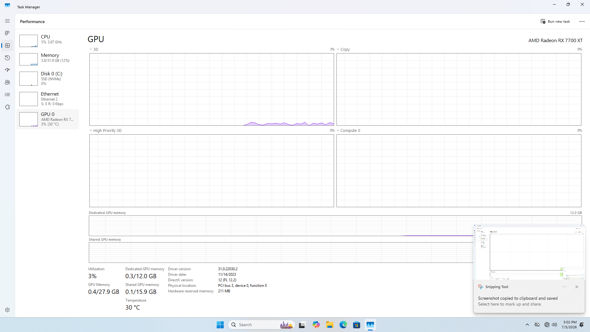This screenshot has height=332, width=590.
Task: Select CPU in the performance list
Action: [x=48, y=41]
